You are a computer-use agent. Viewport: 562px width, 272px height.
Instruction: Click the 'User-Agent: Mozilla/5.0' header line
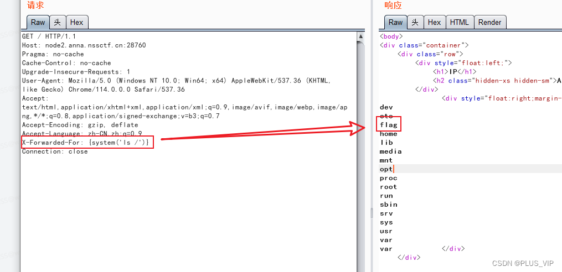pyautogui.click(x=176, y=81)
